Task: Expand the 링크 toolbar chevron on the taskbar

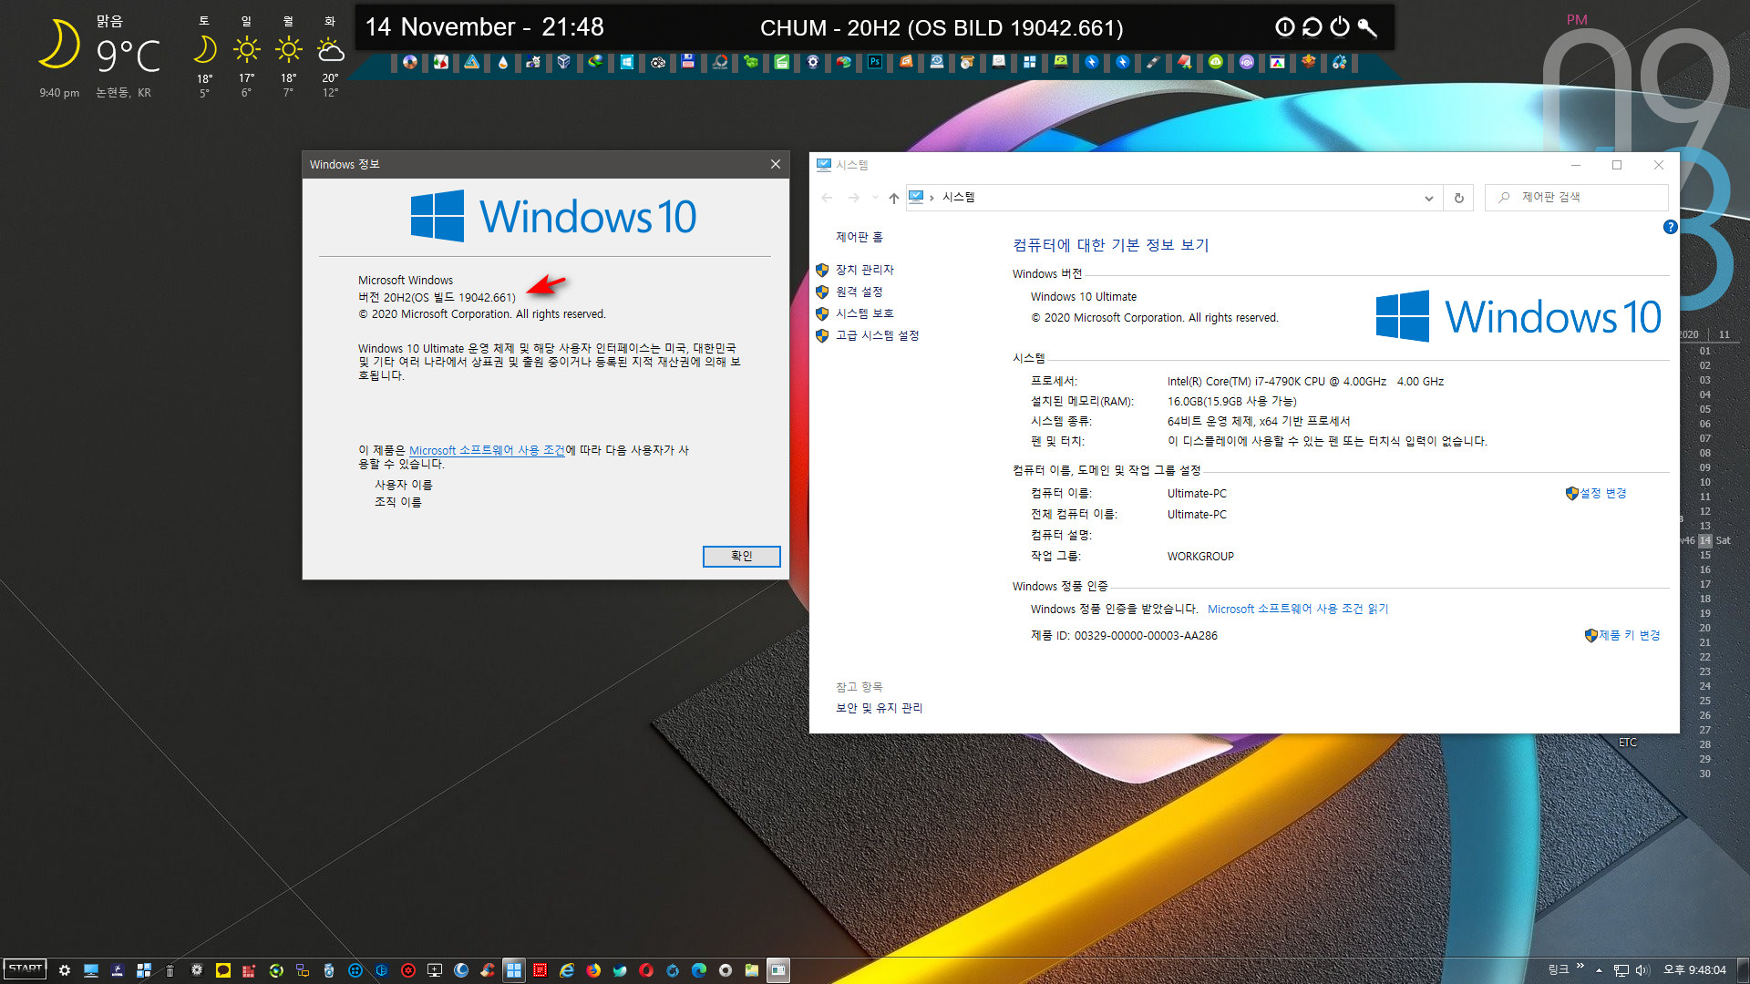Action: pos(1580,966)
